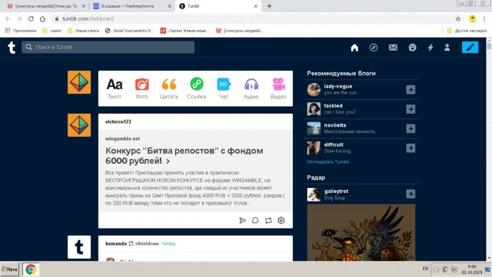The image size is (492, 277).
Task: Open the Activity lightning bolt icon
Action: pyautogui.click(x=430, y=48)
